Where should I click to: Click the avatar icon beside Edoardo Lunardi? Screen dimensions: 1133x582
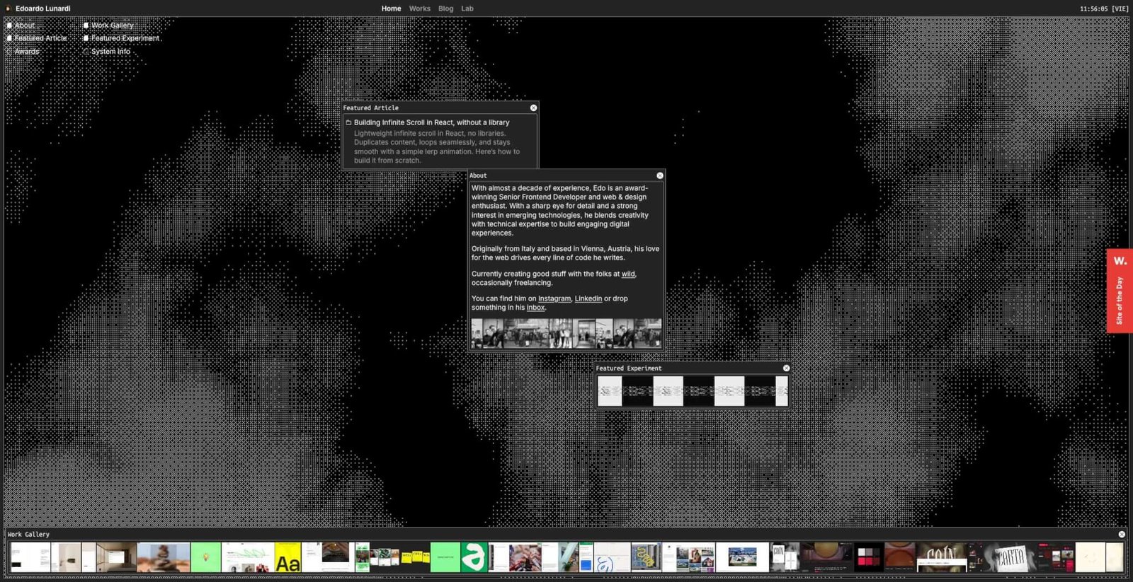[8, 8]
